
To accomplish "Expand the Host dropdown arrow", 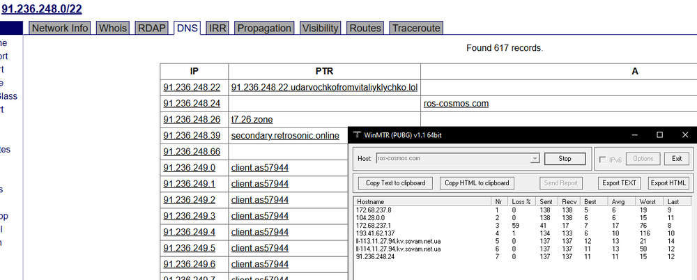I will [535, 159].
